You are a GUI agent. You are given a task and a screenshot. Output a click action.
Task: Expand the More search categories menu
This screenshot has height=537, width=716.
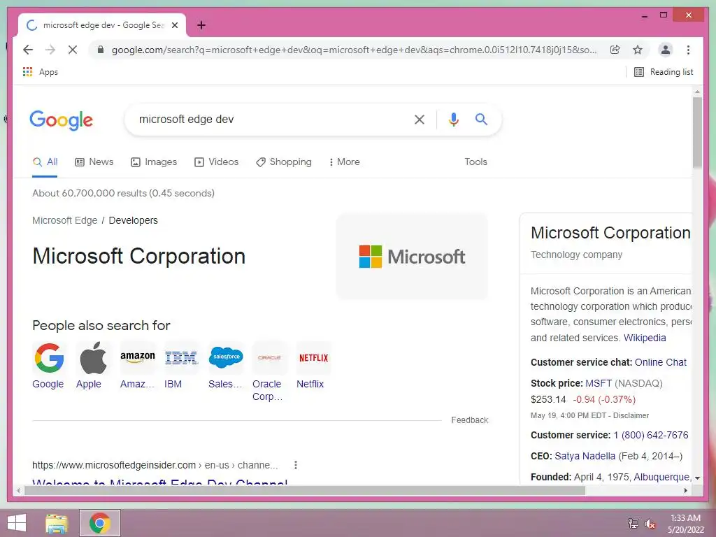tap(344, 162)
